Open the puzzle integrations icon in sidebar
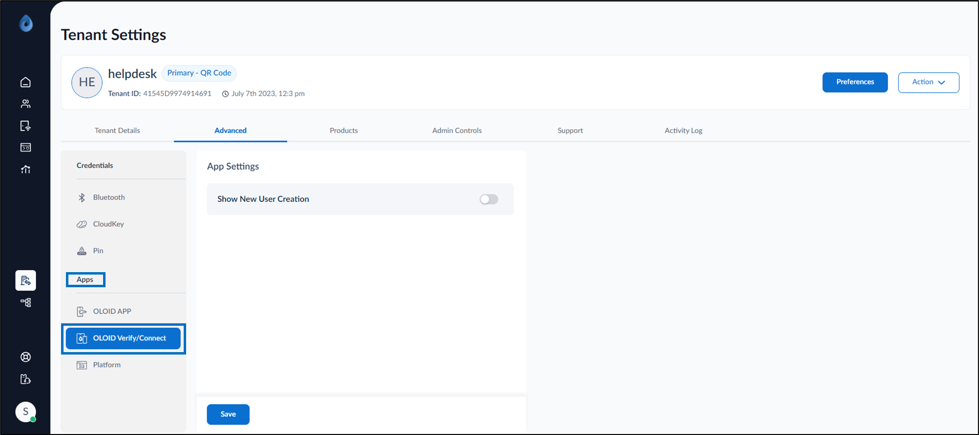Image resolution: width=979 pixels, height=435 pixels. 25,379
